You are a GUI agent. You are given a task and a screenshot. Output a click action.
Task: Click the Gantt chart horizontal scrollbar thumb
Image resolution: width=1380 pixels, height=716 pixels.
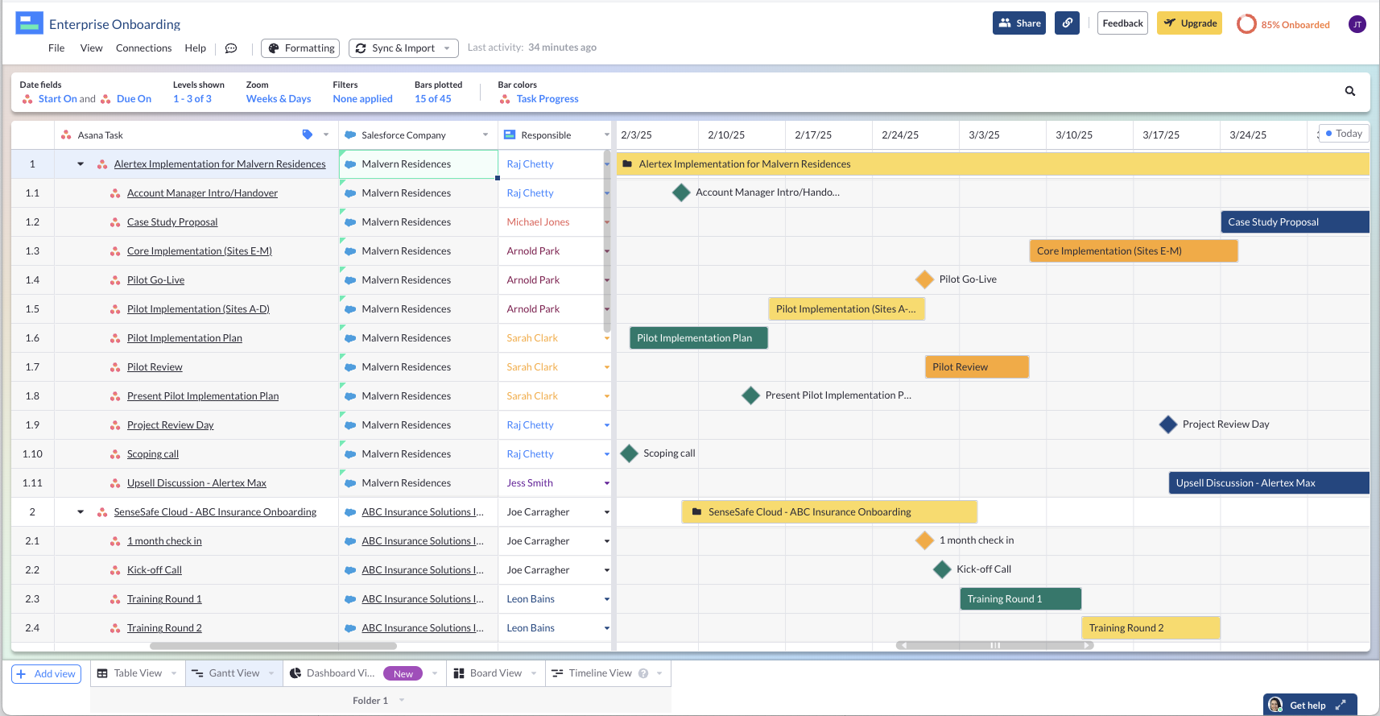point(996,645)
